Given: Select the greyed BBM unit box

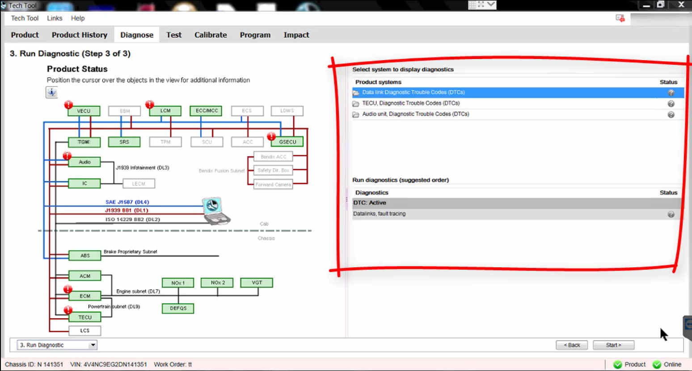Looking at the screenshot, I should 125,111.
